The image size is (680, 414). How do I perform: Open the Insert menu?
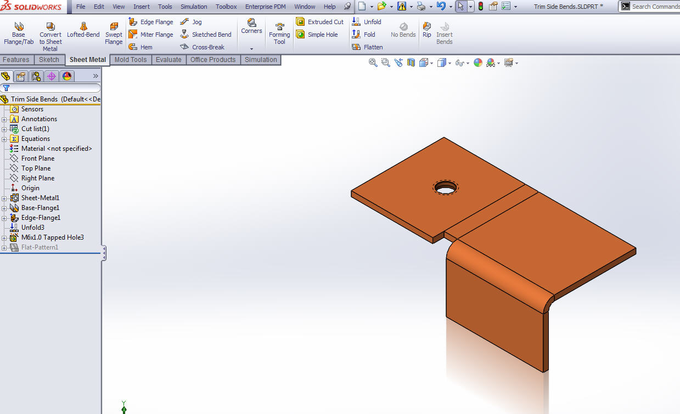tap(142, 7)
